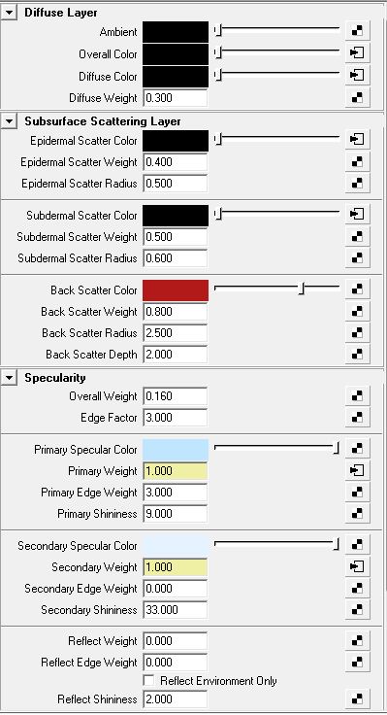Click the map button for Edge Factor

point(357,417)
